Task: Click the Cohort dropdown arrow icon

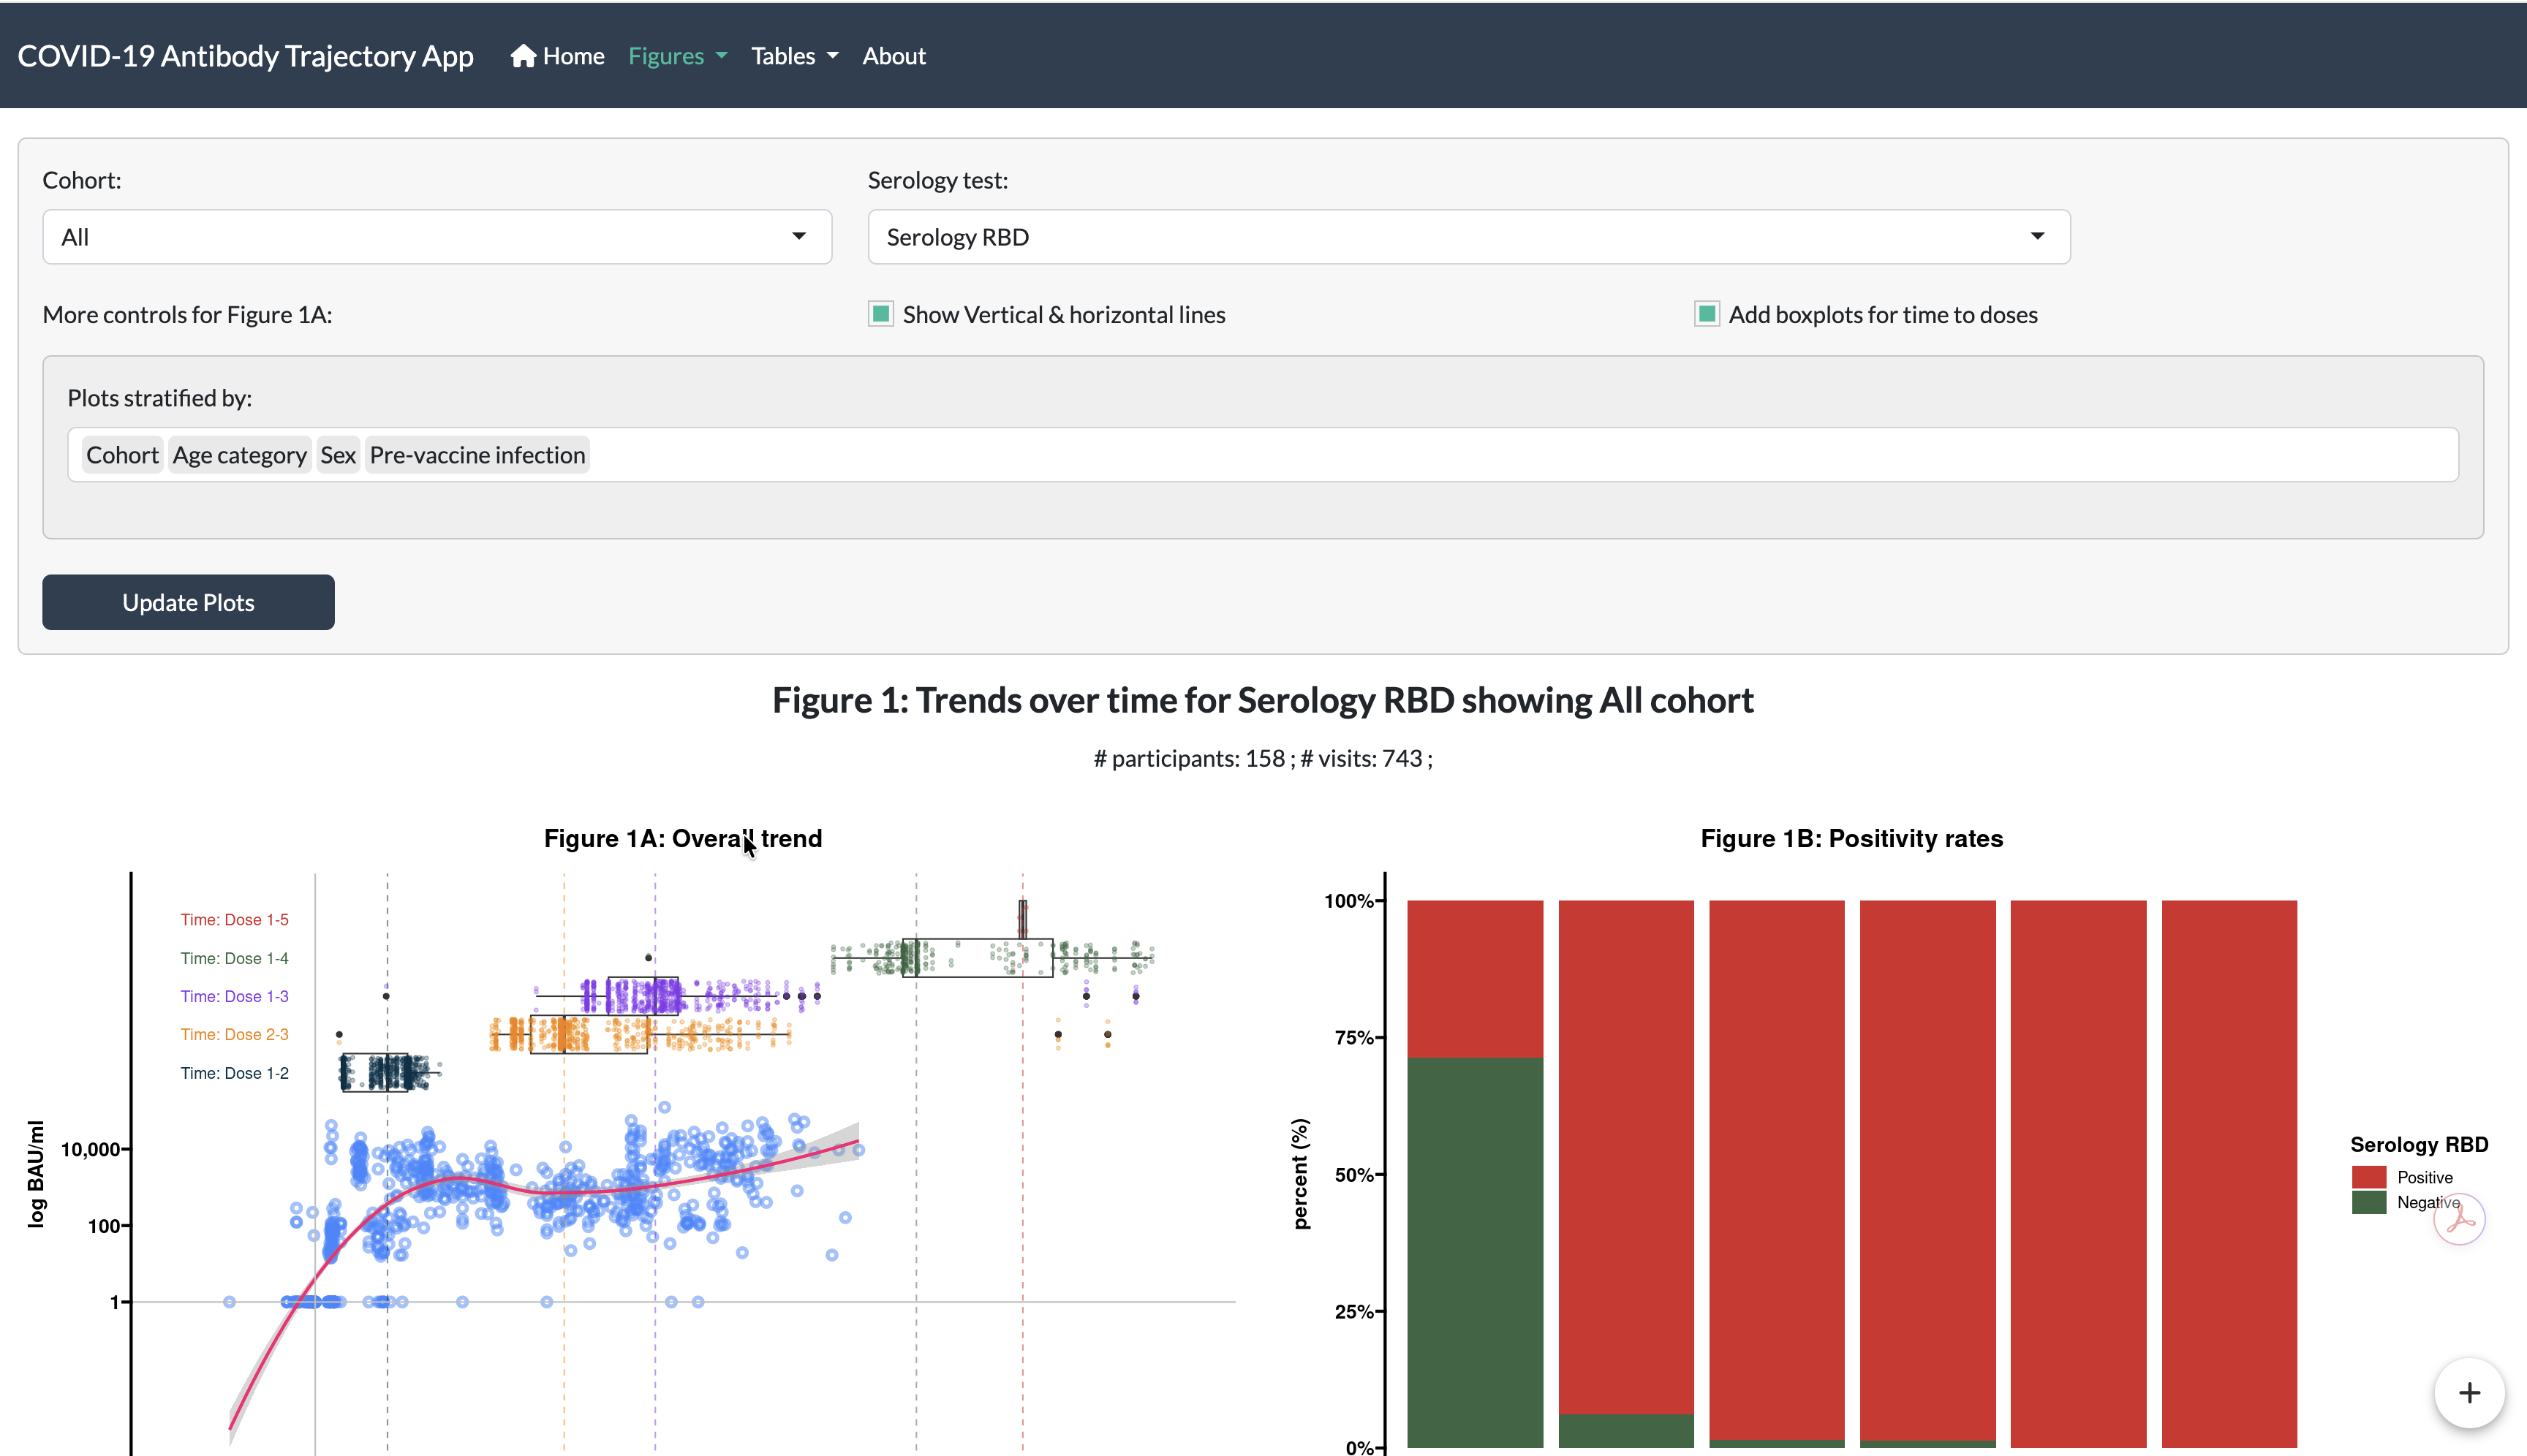Action: pyautogui.click(x=798, y=237)
